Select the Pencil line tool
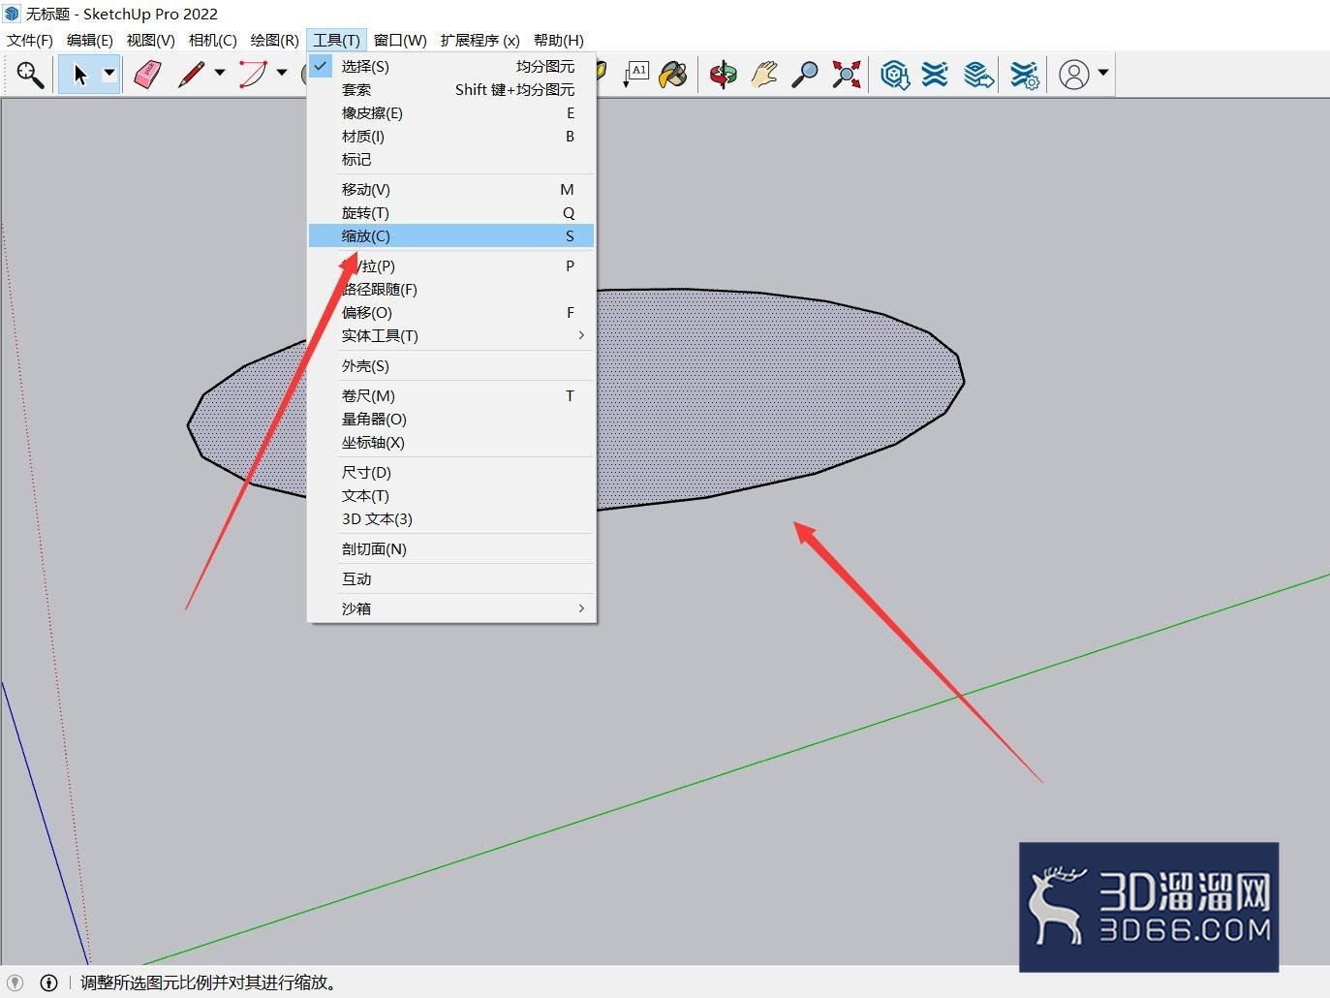Image resolution: width=1330 pixels, height=998 pixels. click(x=192, y=75)
